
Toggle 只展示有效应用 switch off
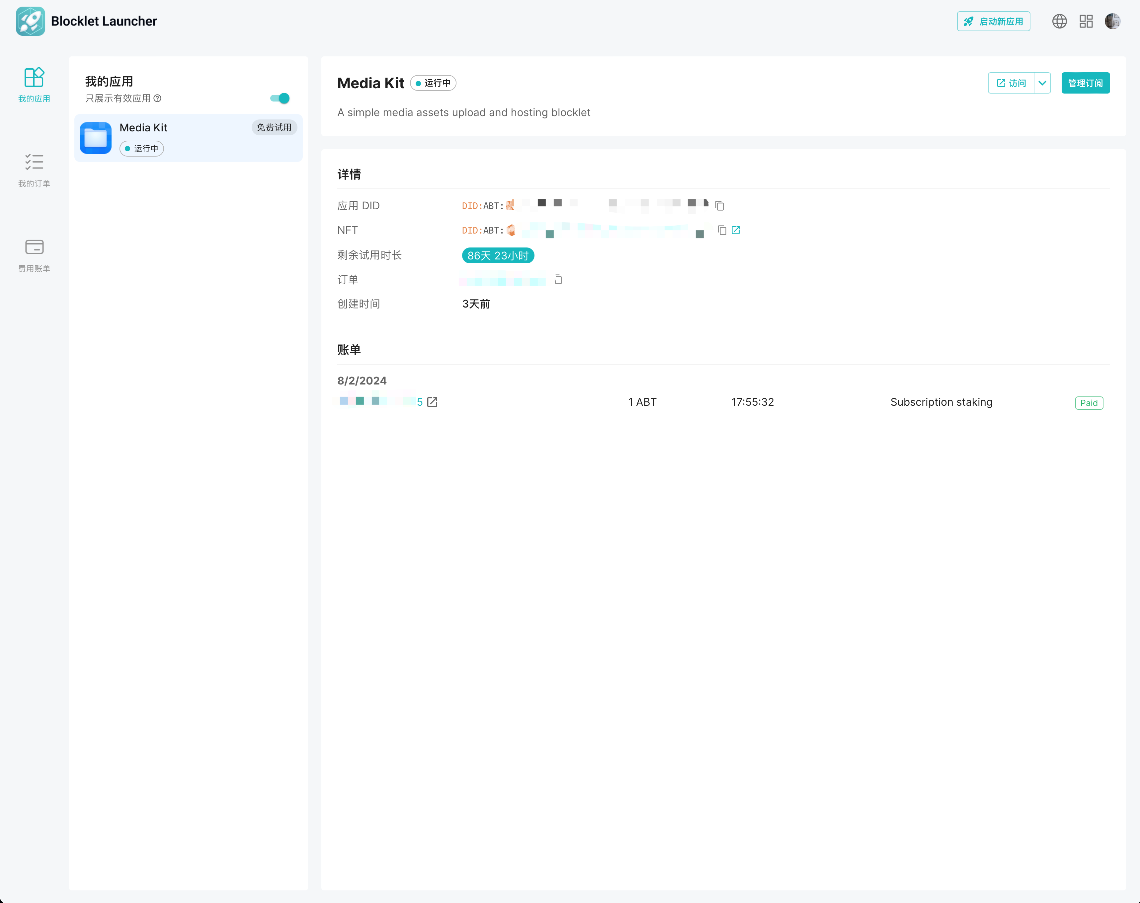coord(280,98)
